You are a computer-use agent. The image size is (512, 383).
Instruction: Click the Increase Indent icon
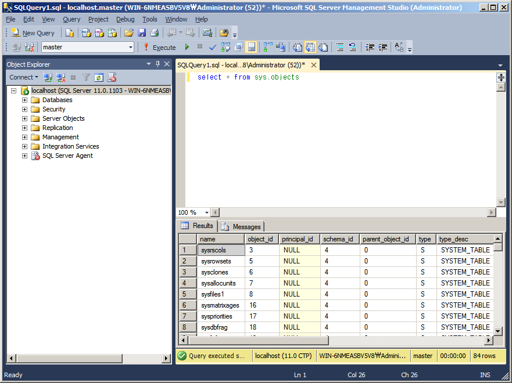(383, 47)
